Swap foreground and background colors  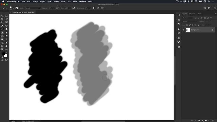(x=7, y=53)
